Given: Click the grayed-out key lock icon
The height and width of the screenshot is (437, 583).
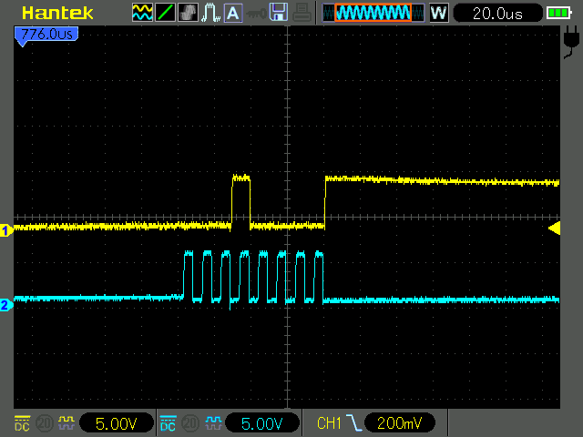Looking at the screenshot, I should tap(256, 14).
